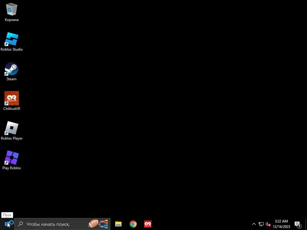Screen dimensions: 307x230
Task: Open the notification center icon
Action: point(297,224)
